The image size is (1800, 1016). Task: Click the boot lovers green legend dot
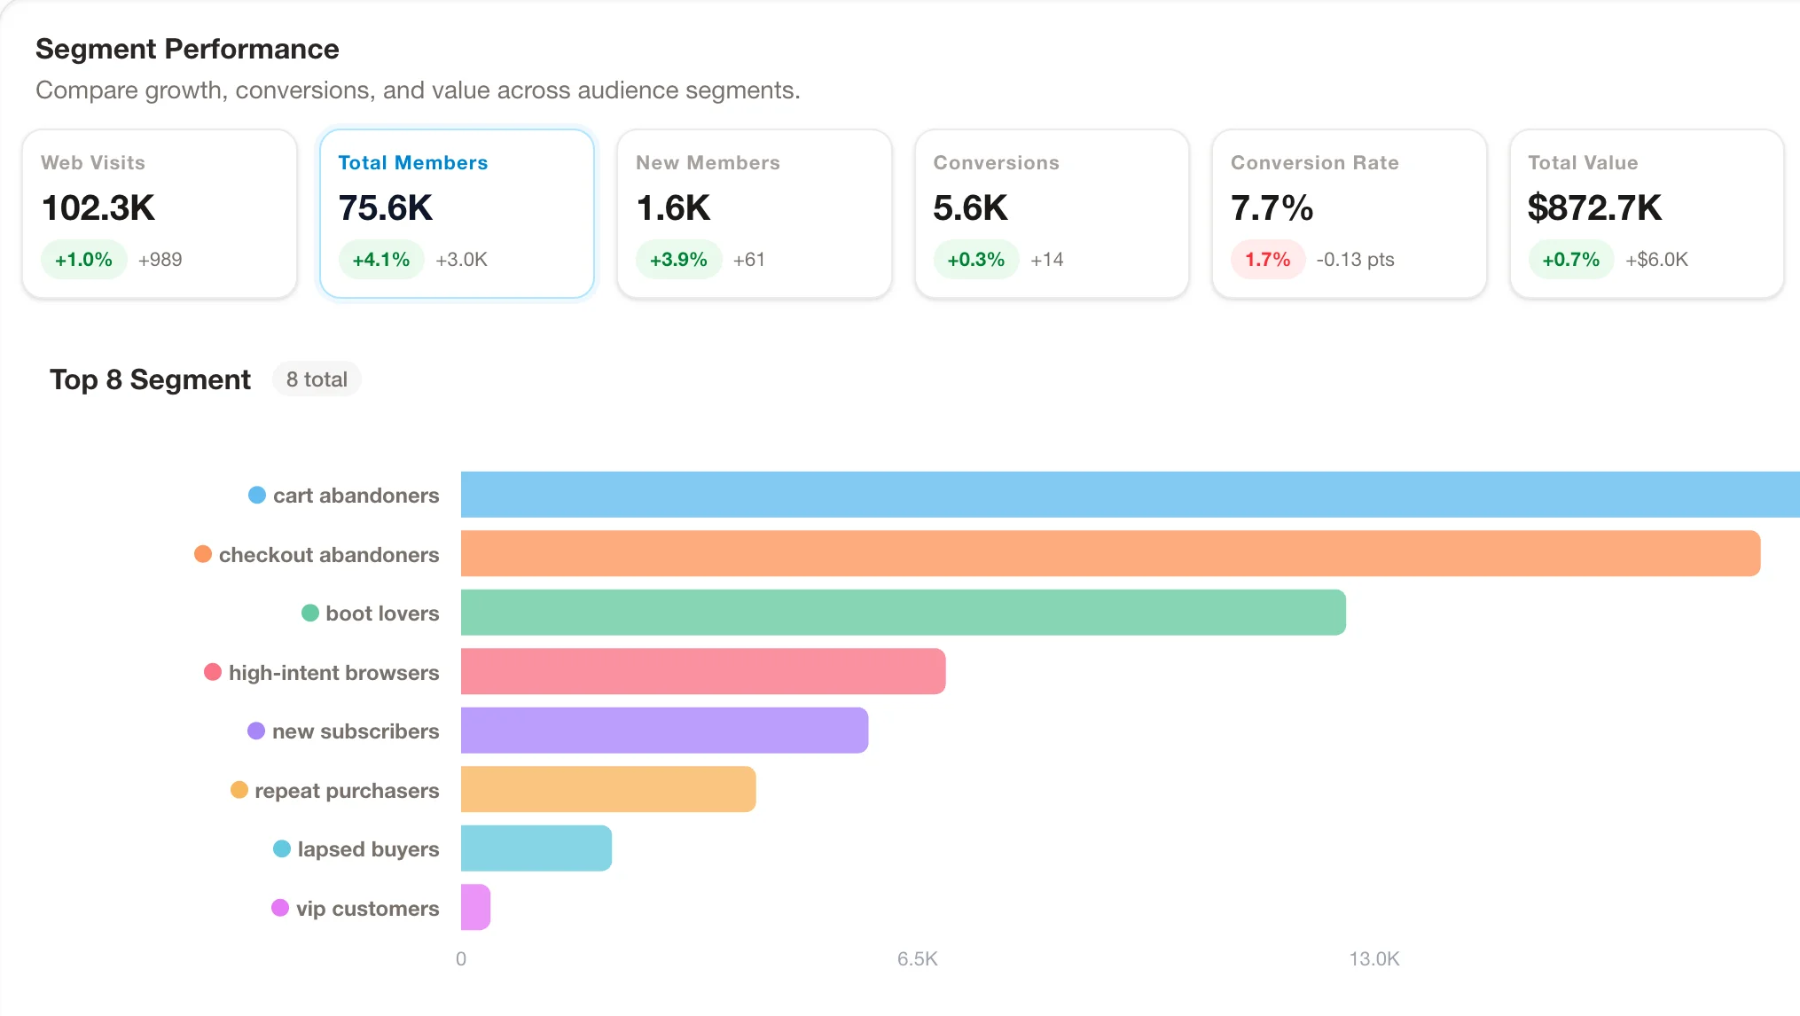310,613
